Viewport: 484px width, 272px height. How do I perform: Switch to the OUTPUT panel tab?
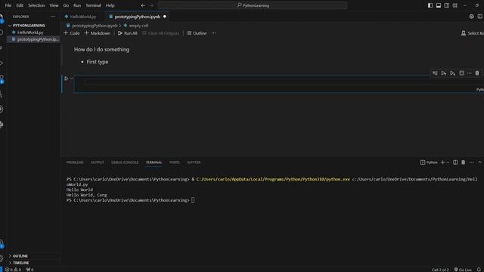pos(98,162)
